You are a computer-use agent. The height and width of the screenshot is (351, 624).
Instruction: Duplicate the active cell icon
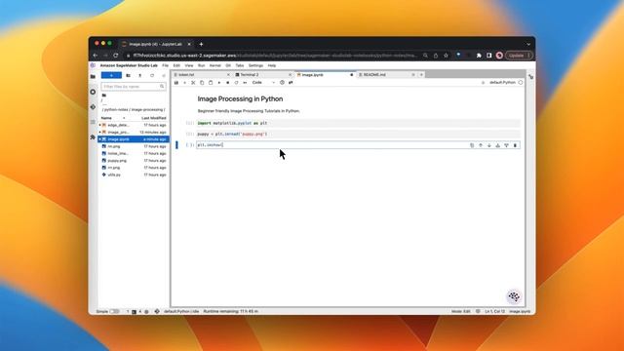472,145
